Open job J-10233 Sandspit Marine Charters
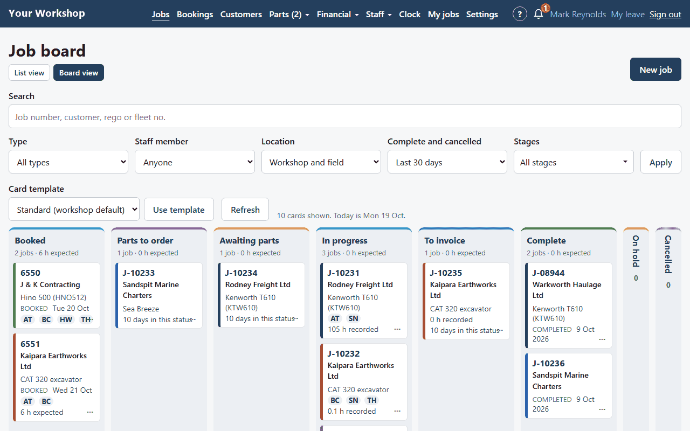The width and height of the screenshot is (690, 431). 159,295
